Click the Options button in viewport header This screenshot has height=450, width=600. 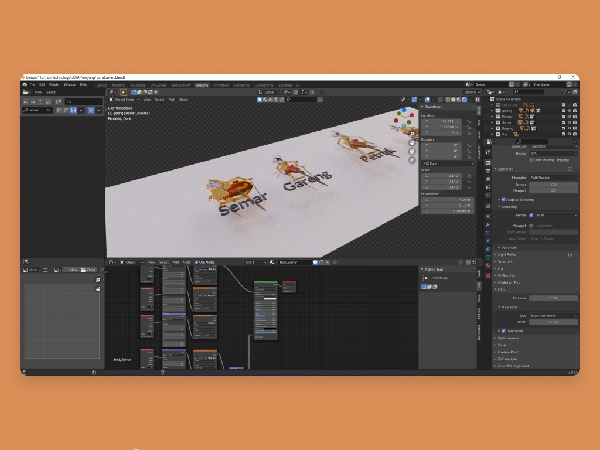pyautogui.click(x=472, y=92)
